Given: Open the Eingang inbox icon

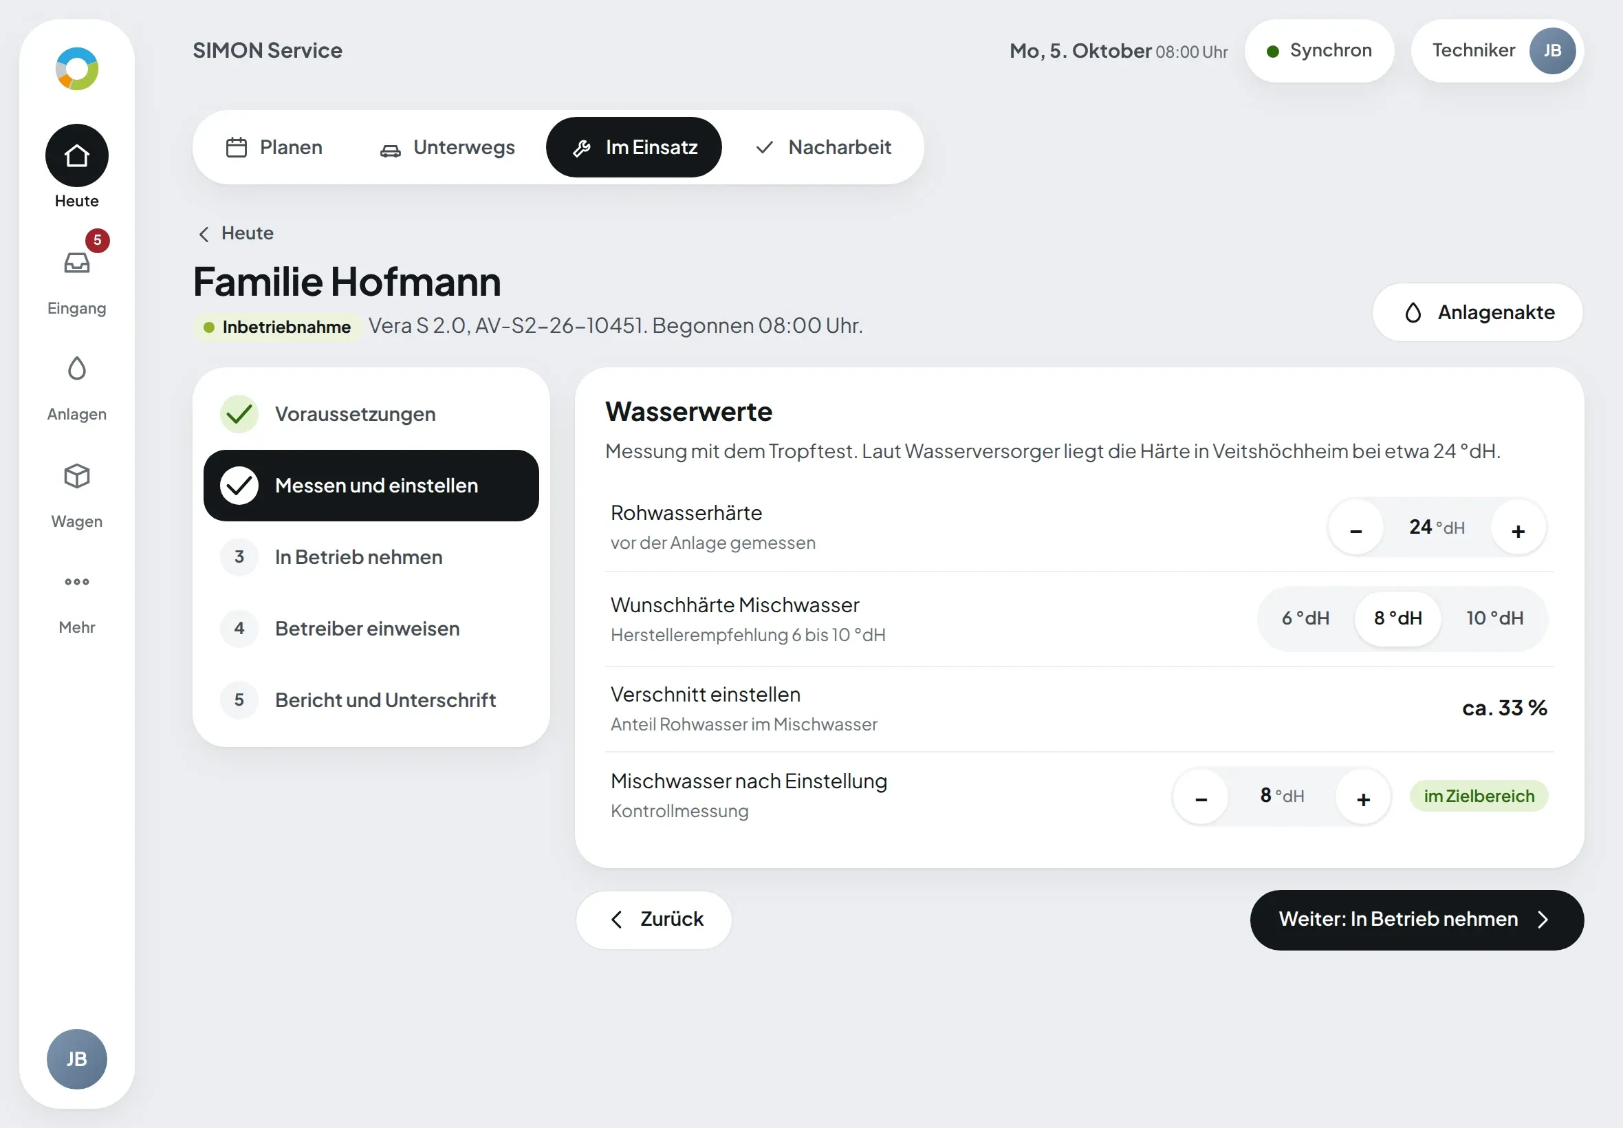Looking at the screenshot, I should 76,263.
